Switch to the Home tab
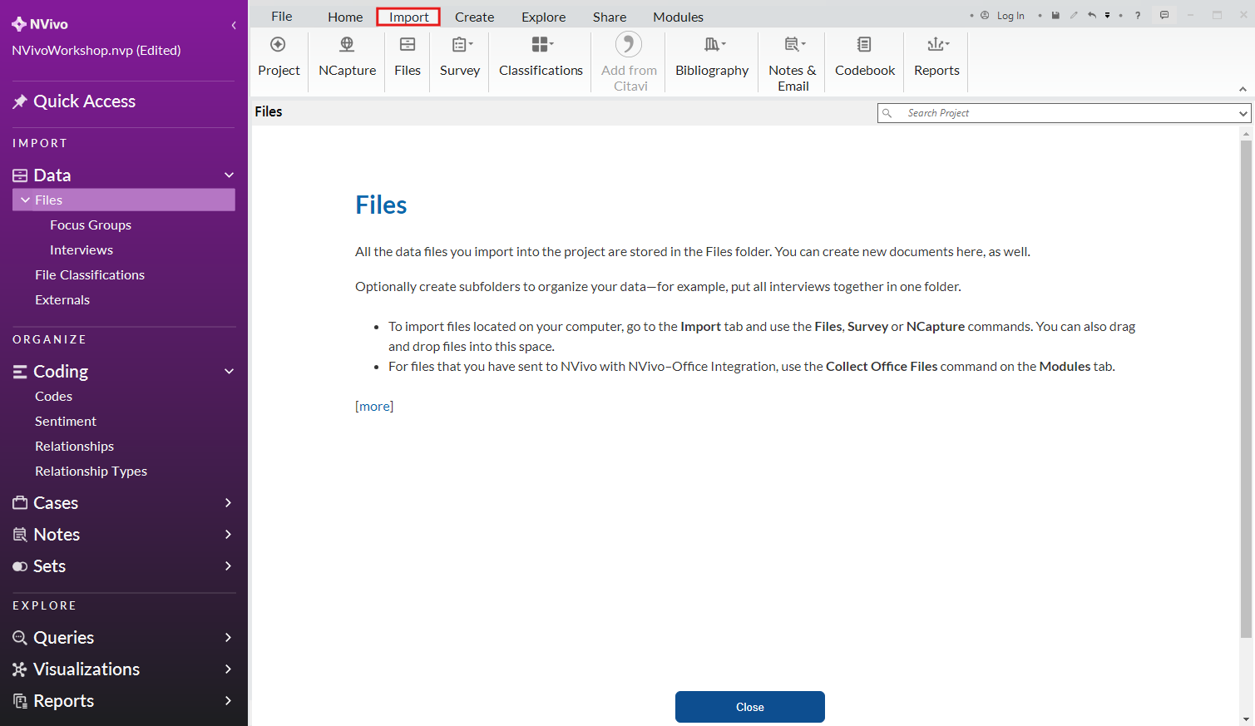The height and width of the screenshot is (726, 1255). 345,17
